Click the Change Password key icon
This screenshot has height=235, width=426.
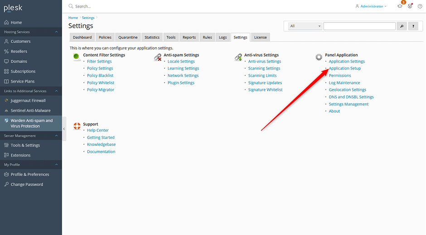(6, 185)
